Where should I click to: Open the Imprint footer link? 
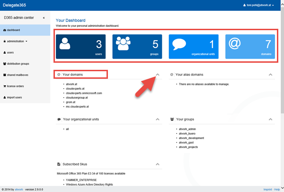[268, 190]
